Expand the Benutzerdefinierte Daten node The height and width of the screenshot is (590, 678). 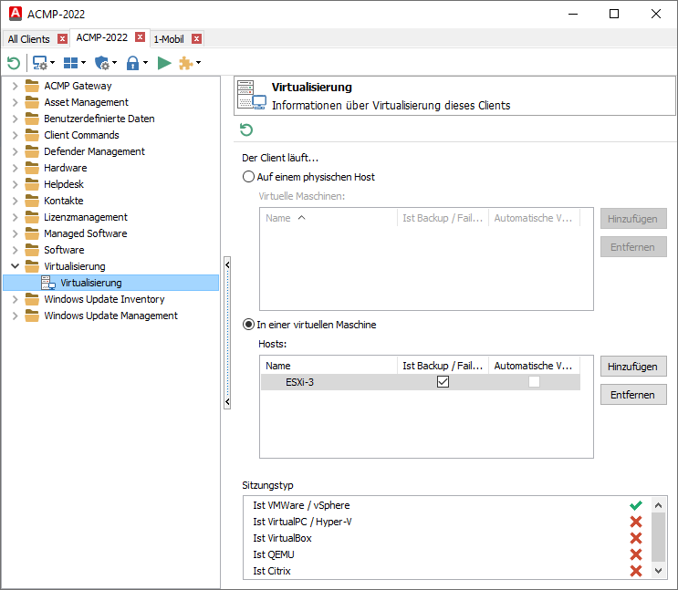click(x=16, y=119)
